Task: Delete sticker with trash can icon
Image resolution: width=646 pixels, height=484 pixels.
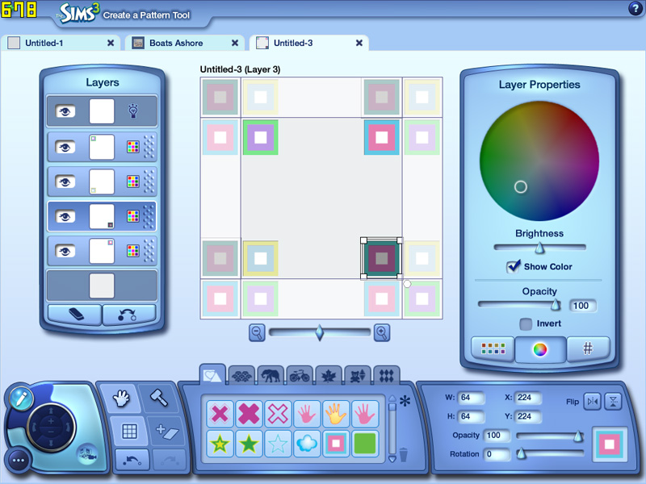Action: click(404, 456)
